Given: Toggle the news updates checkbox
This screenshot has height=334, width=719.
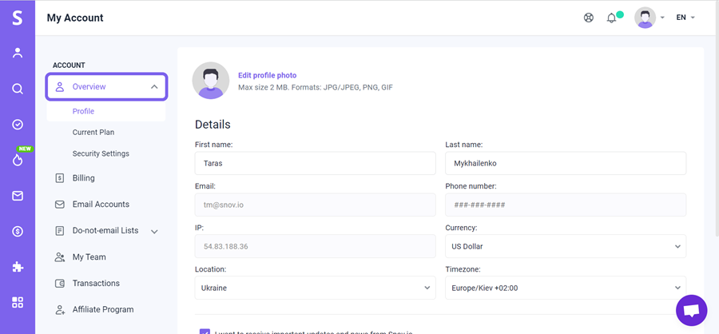Looking at the screenshot, I should pos(205,332).
